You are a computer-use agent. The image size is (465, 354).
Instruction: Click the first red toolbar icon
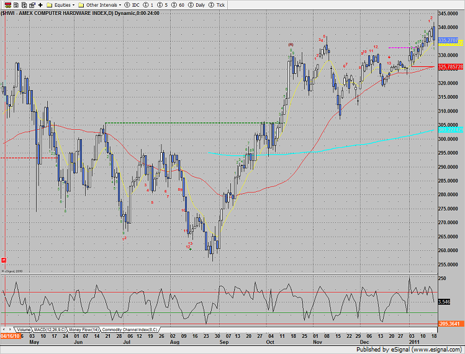(5, 4)
